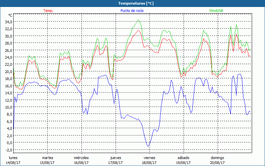Click the Temperaturas [°C] chart title
Viewport: 265px width, 166px height.
point(132,3)
